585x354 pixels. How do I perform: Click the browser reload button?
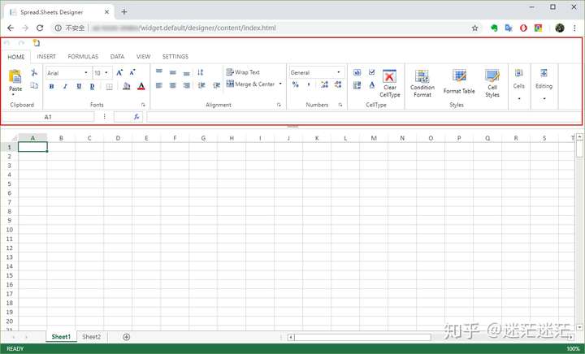point(40,28)
